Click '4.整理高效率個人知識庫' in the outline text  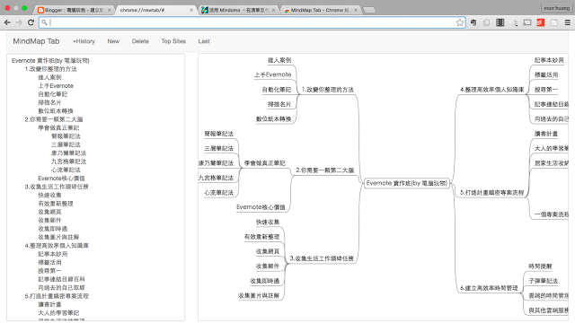(x=57, y=246)
